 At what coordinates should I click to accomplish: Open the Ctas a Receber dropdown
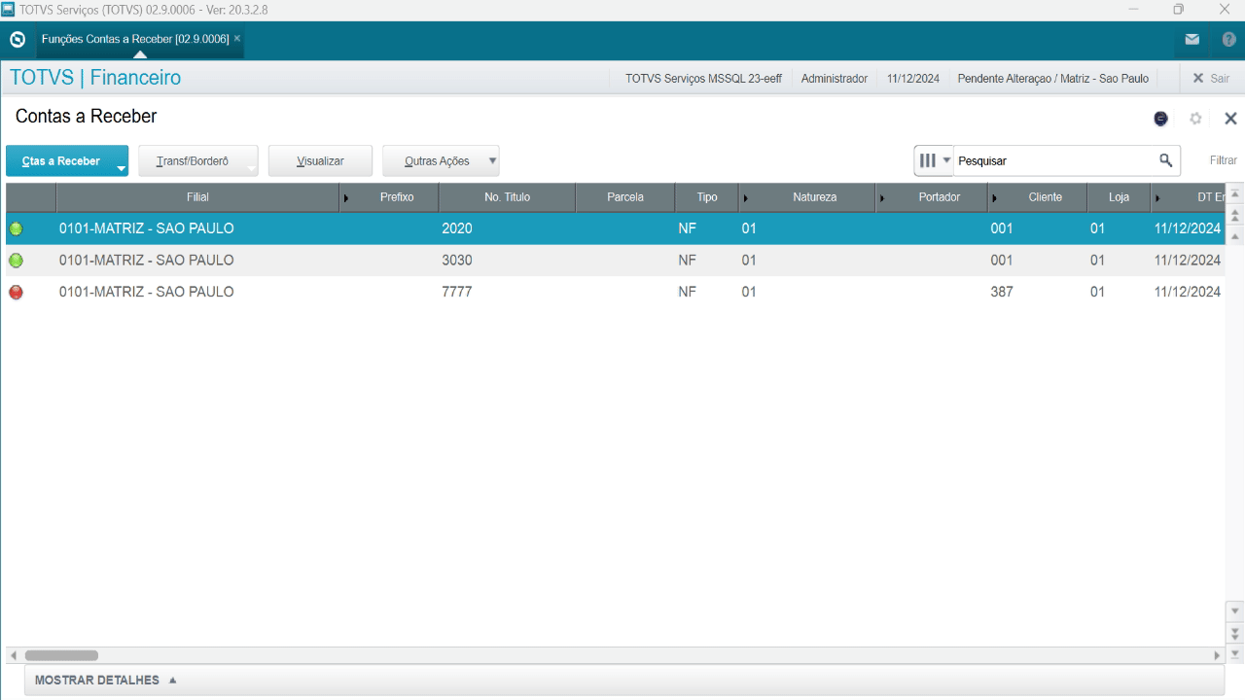pyautogui.click(x=121, y=168)
